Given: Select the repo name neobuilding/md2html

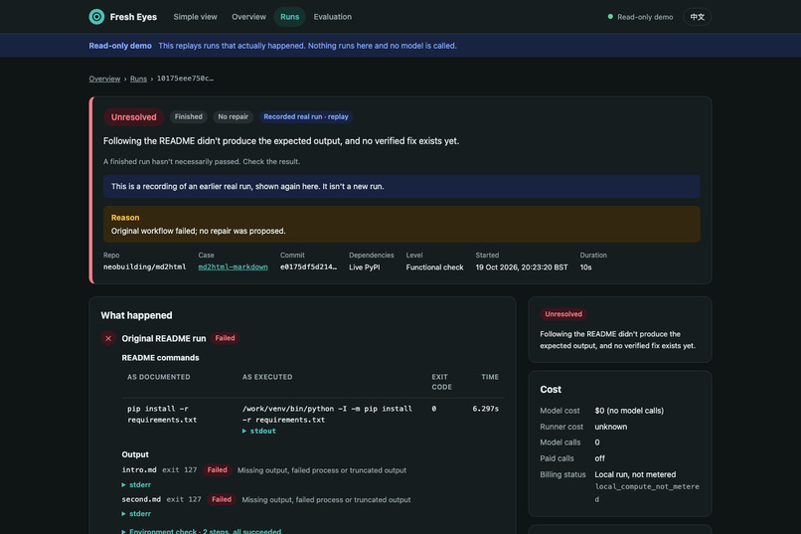Looking at the screenshot, I should click(144, 267).
